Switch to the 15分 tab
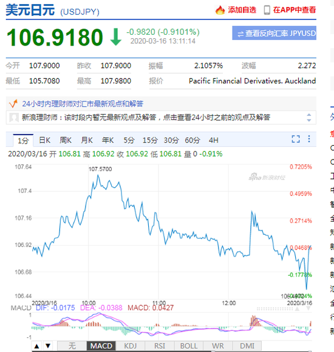334x352 pixels. tap(150, 140)
